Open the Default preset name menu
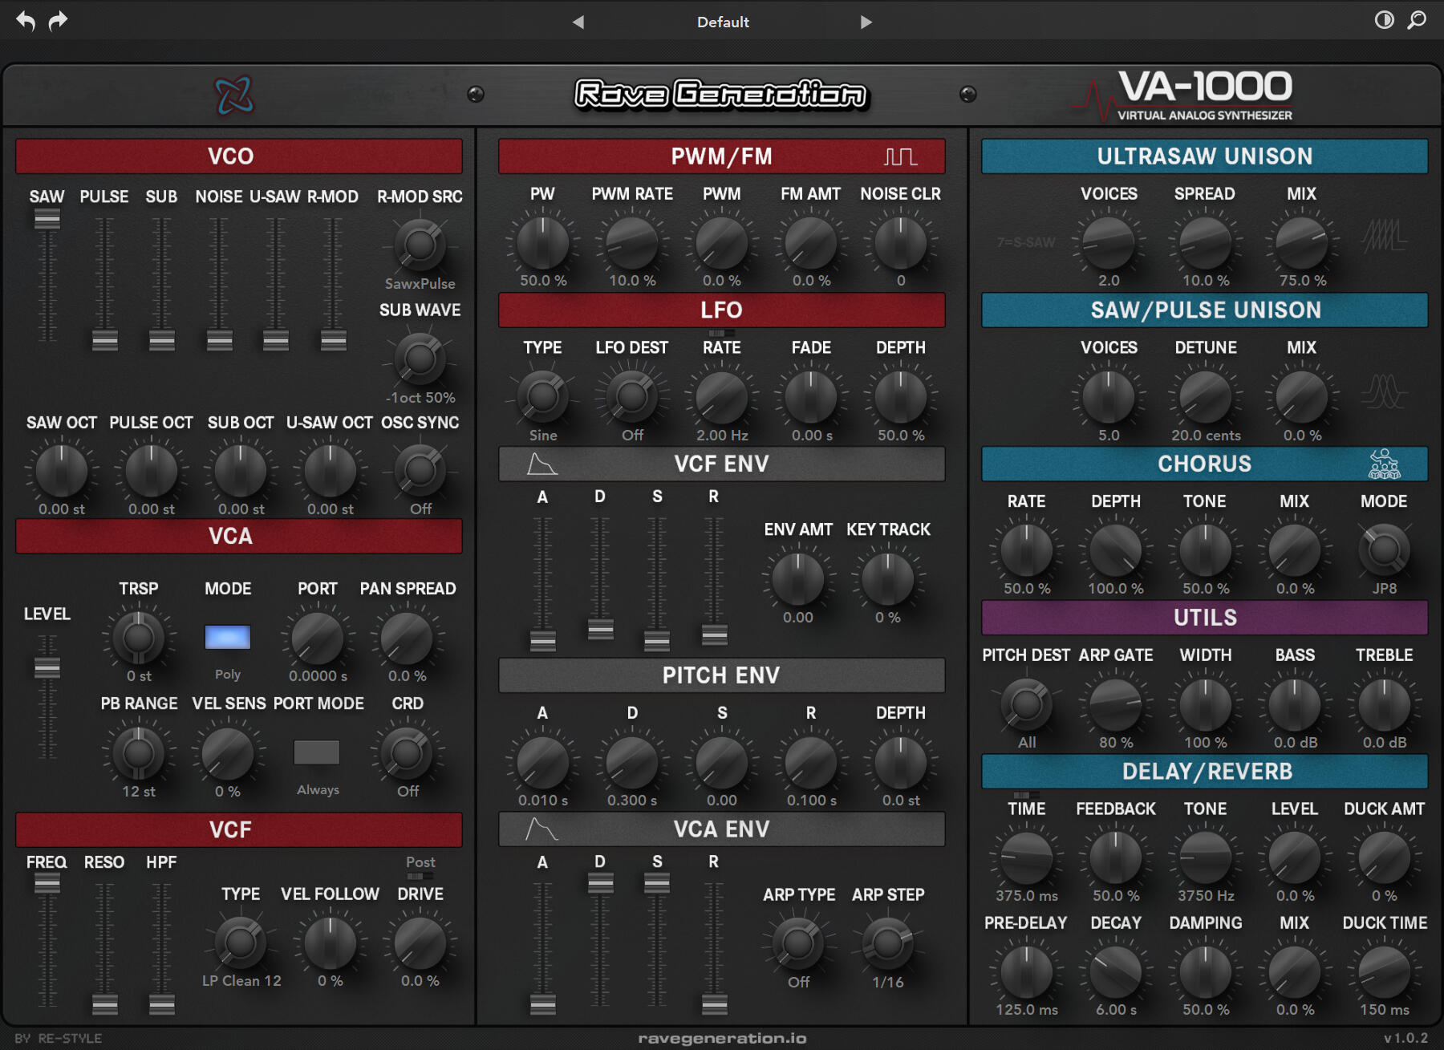This screenshot has height=1050, width=1444. (x=722, y=22)
